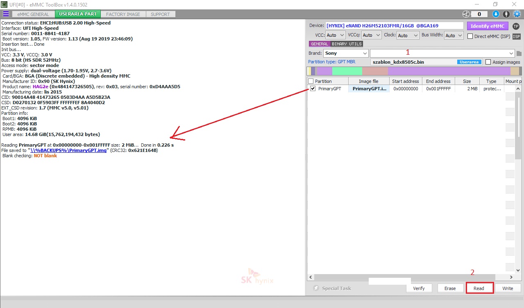The image size is (524, 308).
Task: Click the Verify button
Action: click(x=419, y=288)
